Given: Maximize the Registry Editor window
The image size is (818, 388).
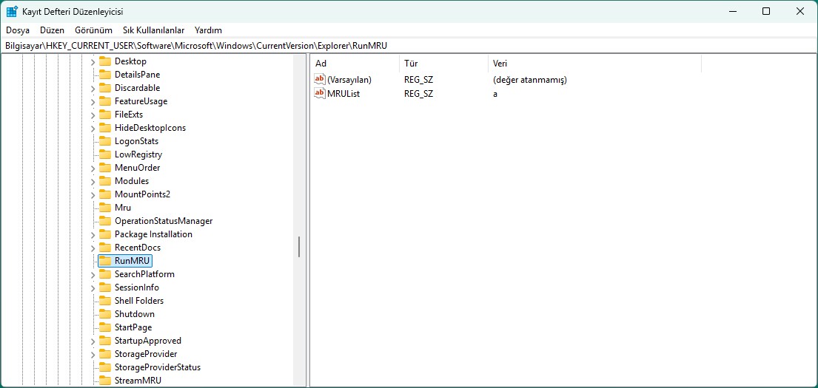Looking at the screenshot, I should pos(766,11).
